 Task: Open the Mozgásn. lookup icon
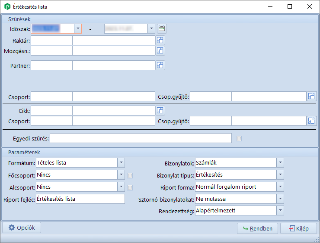click(160, 50)
